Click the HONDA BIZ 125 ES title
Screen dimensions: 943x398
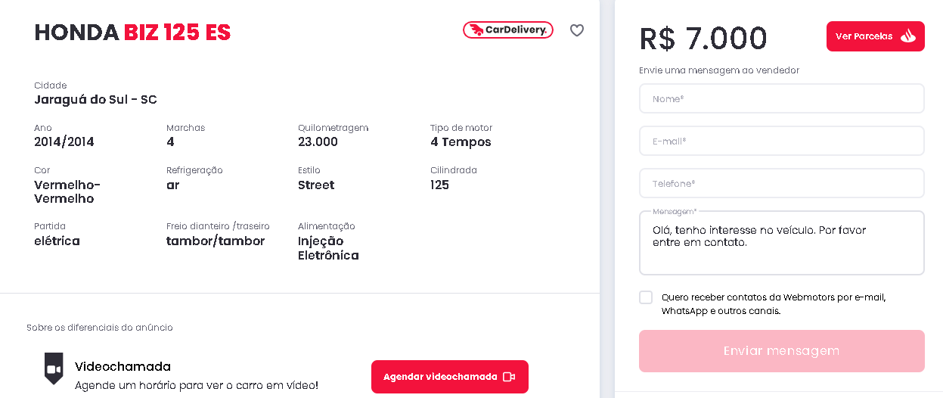(x=132, y=33)
